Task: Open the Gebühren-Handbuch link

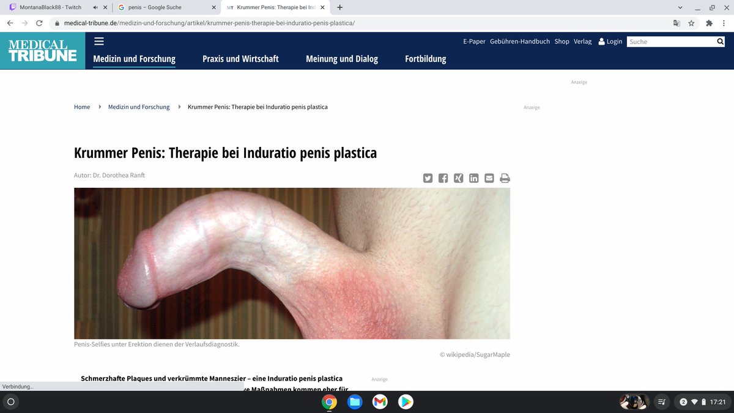Action: click(x=520, y=42)
